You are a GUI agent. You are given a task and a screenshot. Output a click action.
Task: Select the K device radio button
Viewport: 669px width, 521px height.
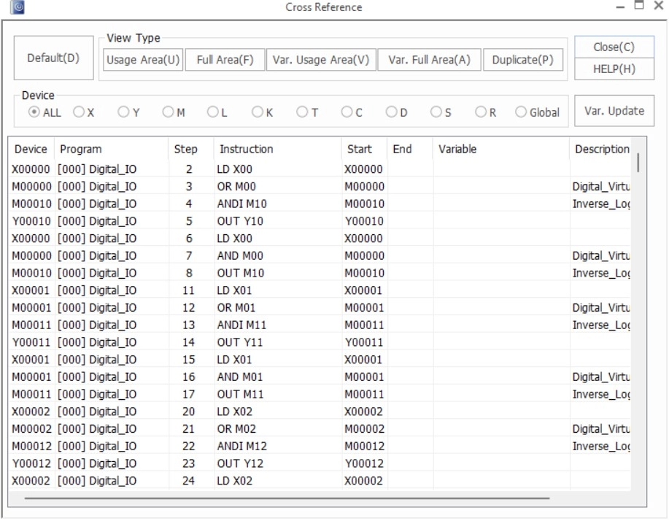click(258, 112)
